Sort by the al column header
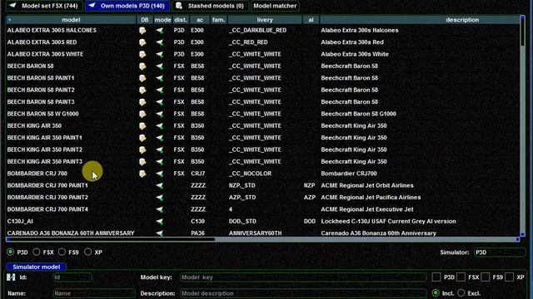The width and height of the screenshot is (533, 299). (x=311, y=20)
